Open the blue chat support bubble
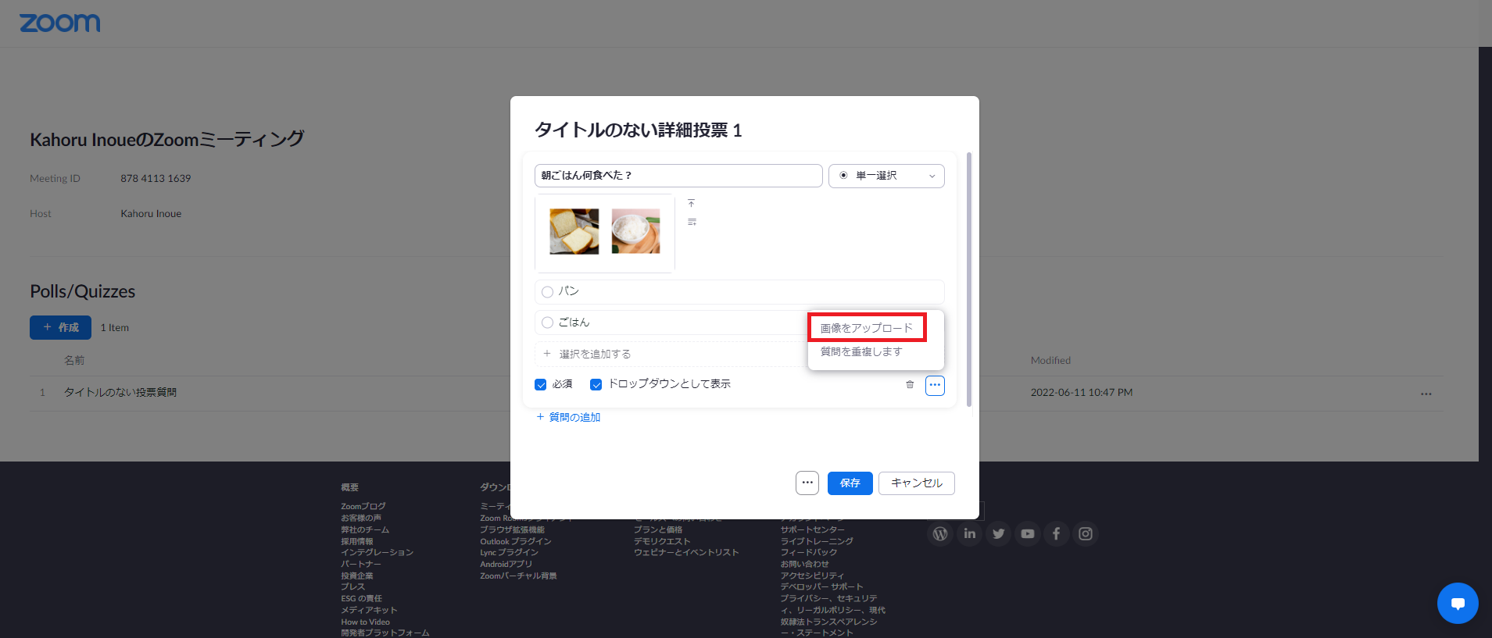 point(1457,603)
